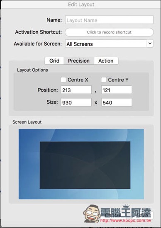Click the Edit Layout title text

[81, 5]
